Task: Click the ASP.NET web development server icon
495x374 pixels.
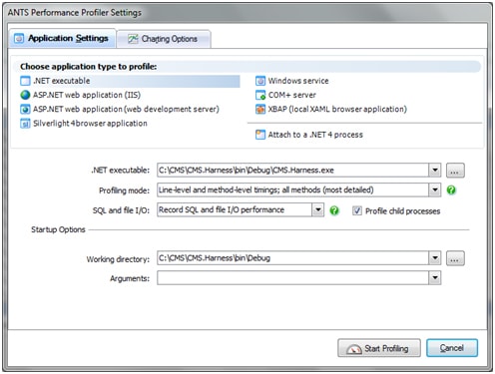Action: (25, 109)
